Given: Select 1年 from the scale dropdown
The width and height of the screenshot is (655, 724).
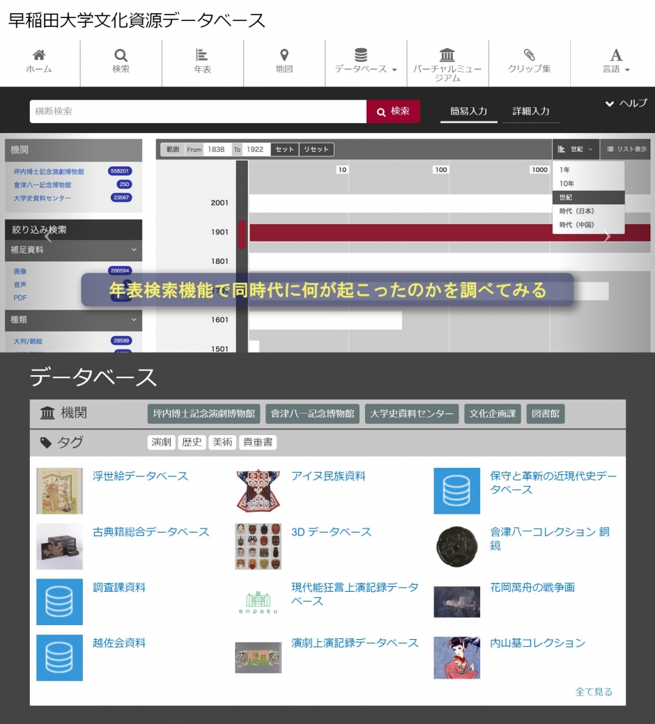Looking at the screenshot, I should tap(588, 169).
